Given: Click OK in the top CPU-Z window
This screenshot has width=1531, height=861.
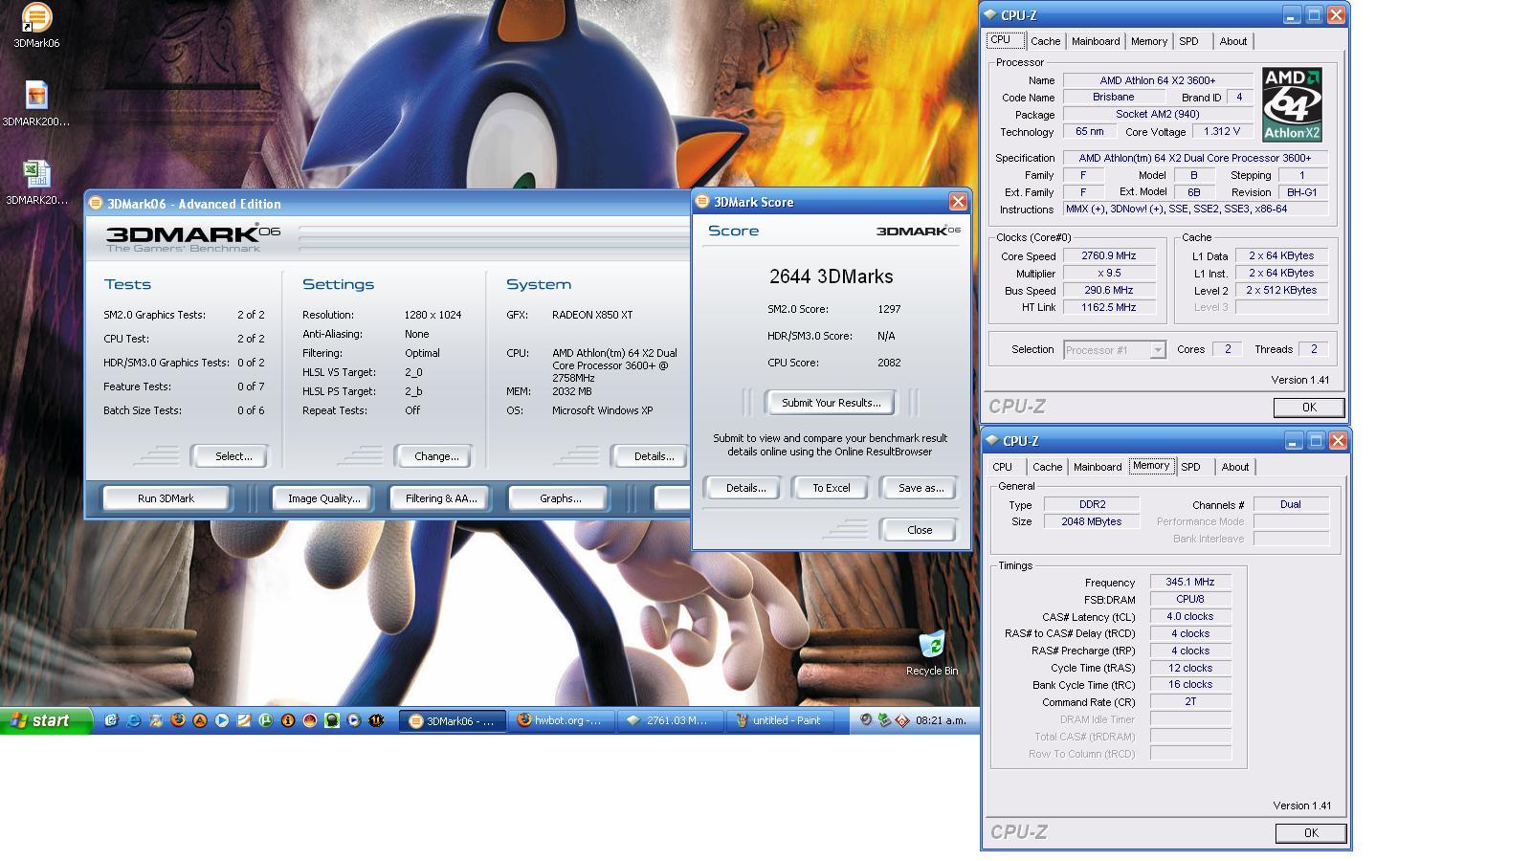Looking at the screenshot, I should [1309, 408].
